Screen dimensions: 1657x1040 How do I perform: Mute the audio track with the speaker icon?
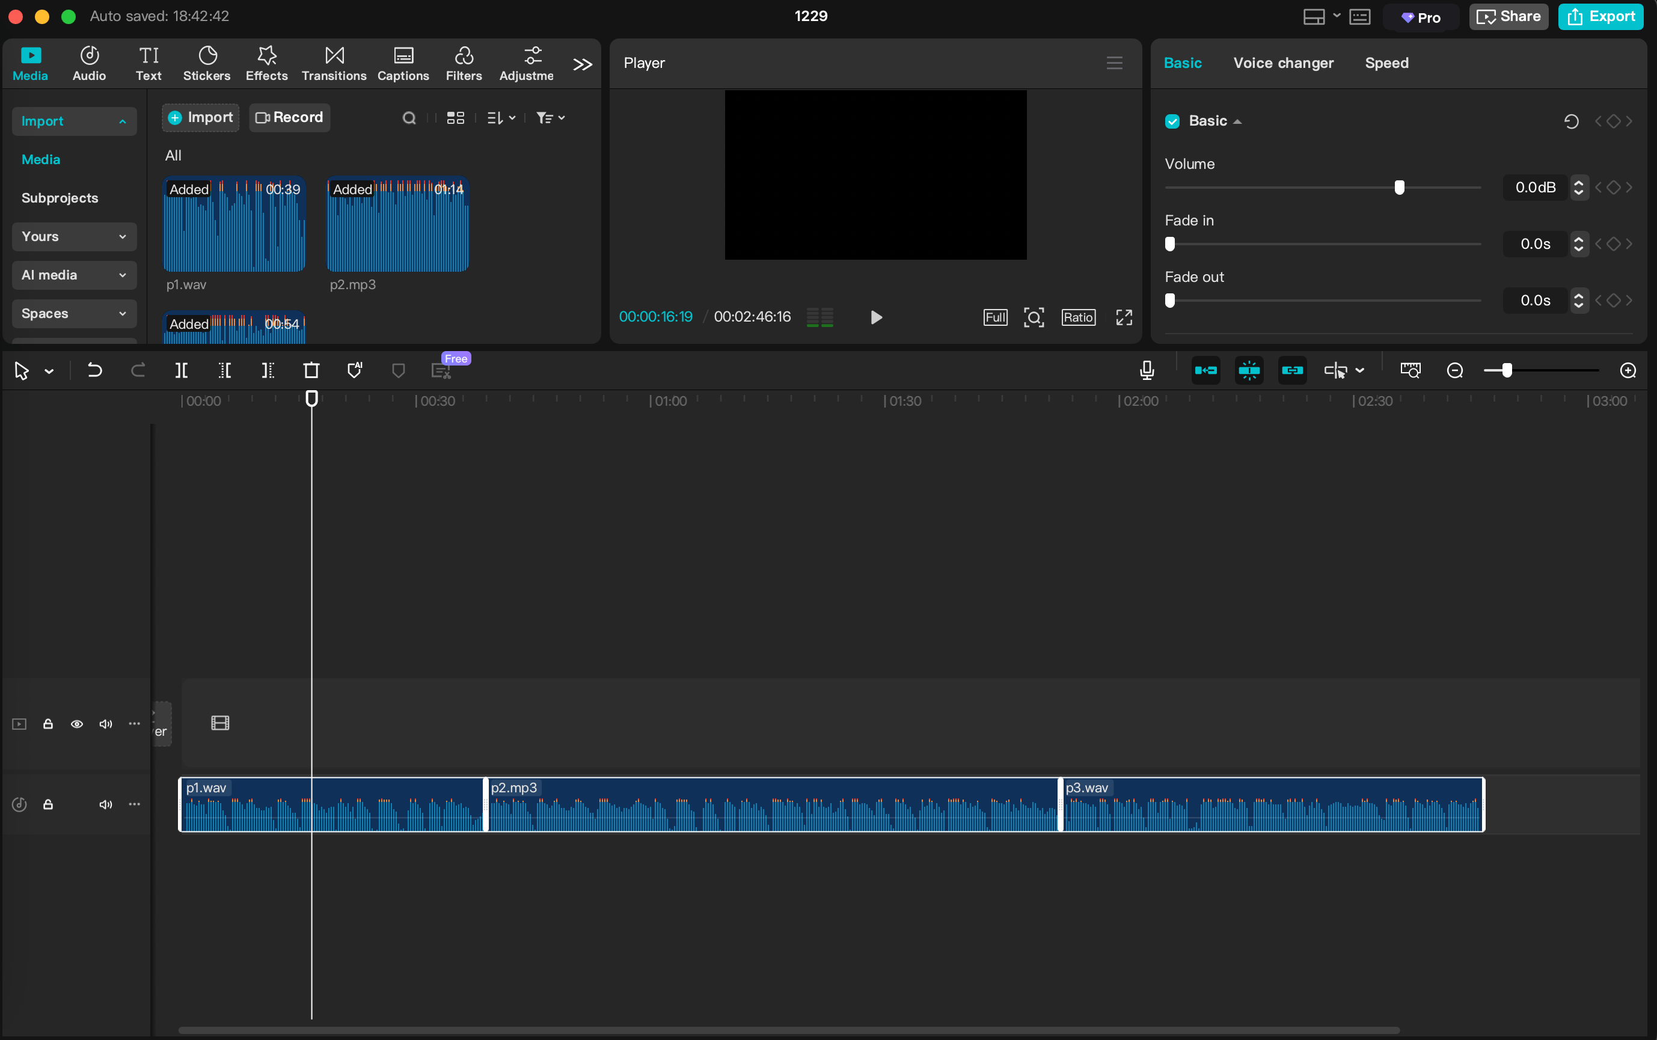click(x=105, y=804)
